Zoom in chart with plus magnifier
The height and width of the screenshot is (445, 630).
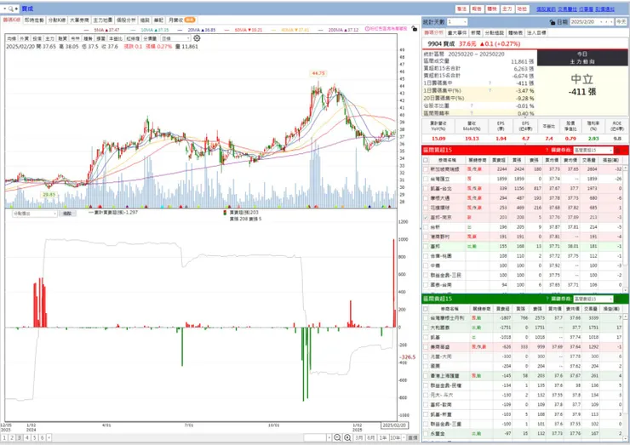click(347, 437)
